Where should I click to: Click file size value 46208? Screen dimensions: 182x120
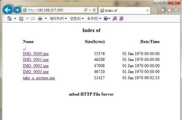99,60
